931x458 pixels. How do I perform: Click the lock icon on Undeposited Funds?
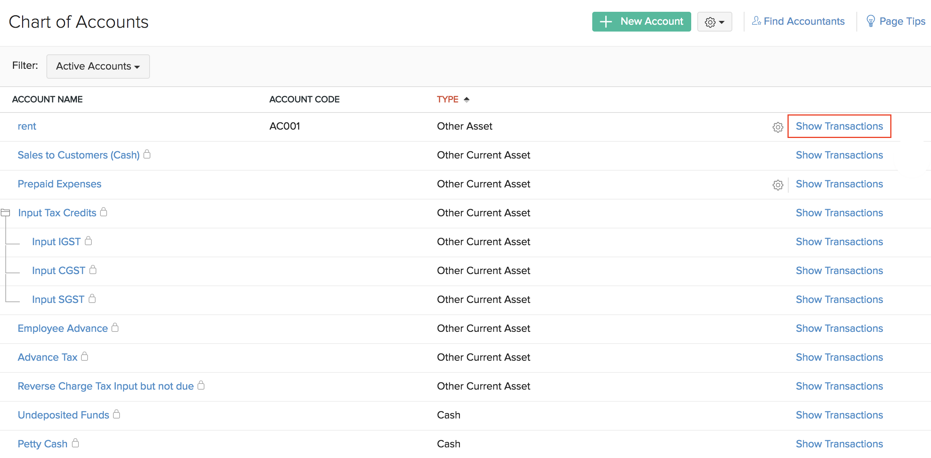coord(117,414)
